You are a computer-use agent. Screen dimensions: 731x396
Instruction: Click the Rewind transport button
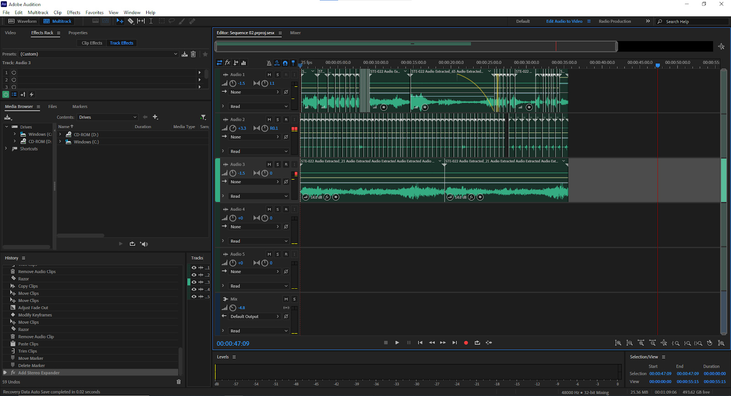pos(432,343)
